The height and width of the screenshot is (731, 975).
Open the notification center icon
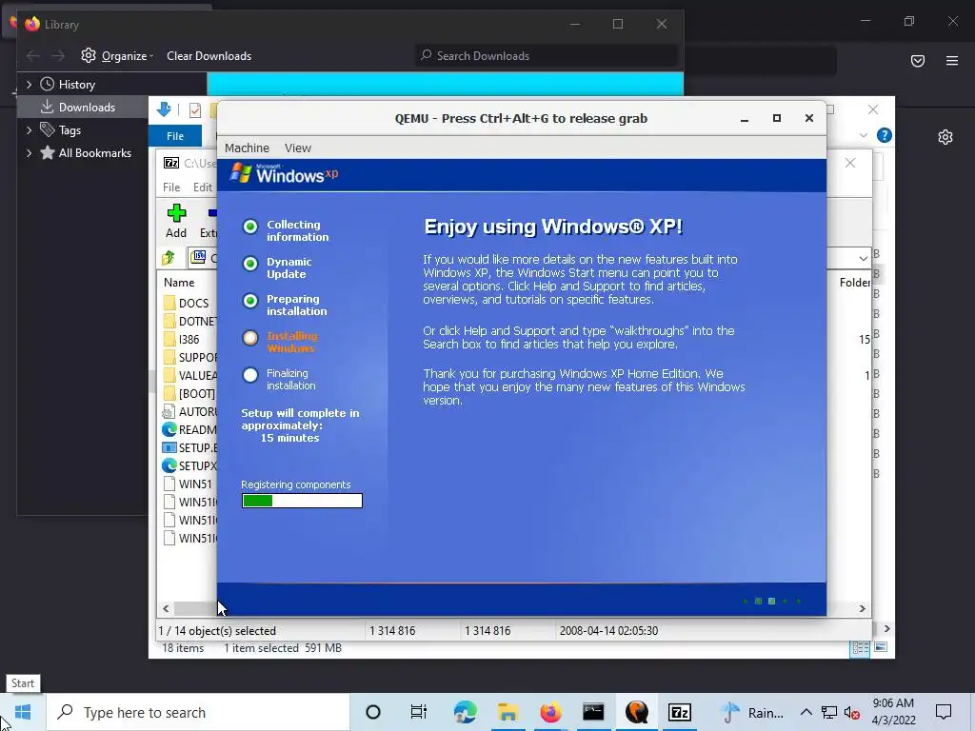944,712
